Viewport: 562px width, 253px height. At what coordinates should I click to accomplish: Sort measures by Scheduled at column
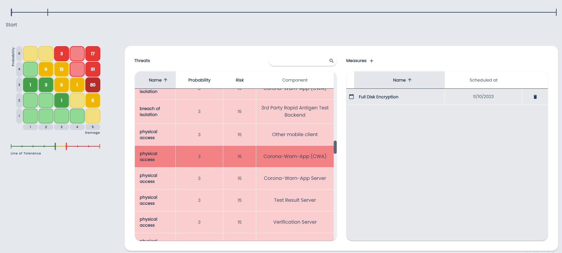click(x=483, y=80)
